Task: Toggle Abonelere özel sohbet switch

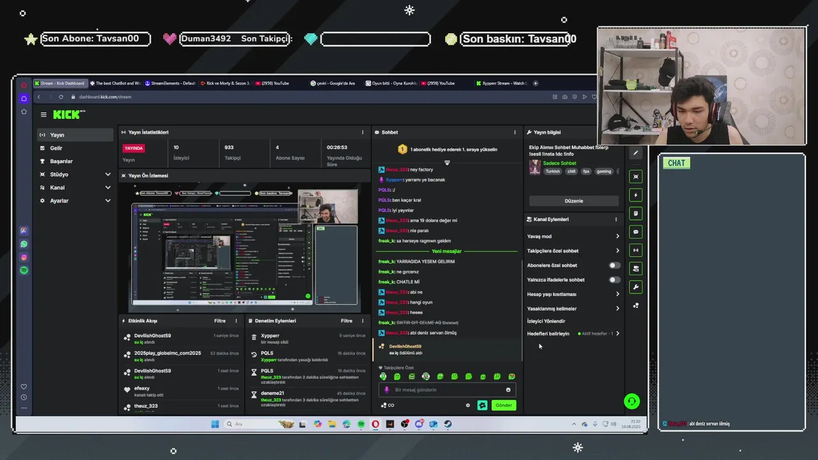Action: tap(614, 265)
